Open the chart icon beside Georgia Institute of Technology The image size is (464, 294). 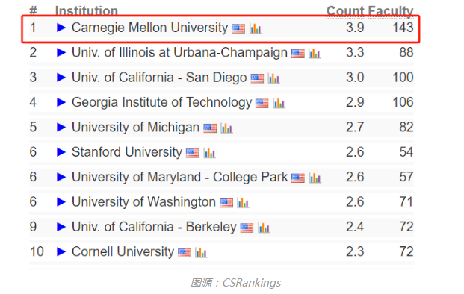point(279,104)
